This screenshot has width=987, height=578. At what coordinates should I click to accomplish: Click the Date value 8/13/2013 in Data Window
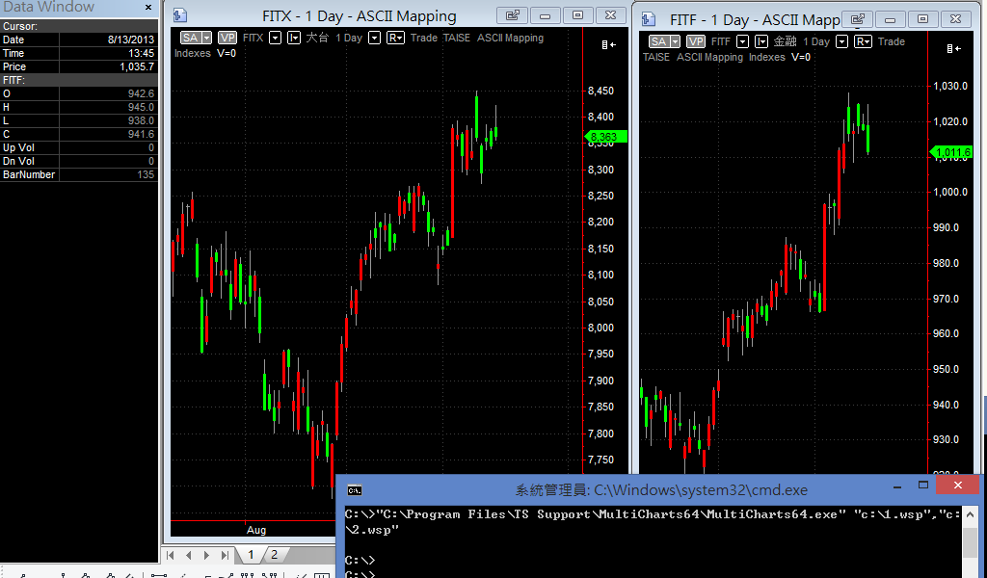click(131, 39)
